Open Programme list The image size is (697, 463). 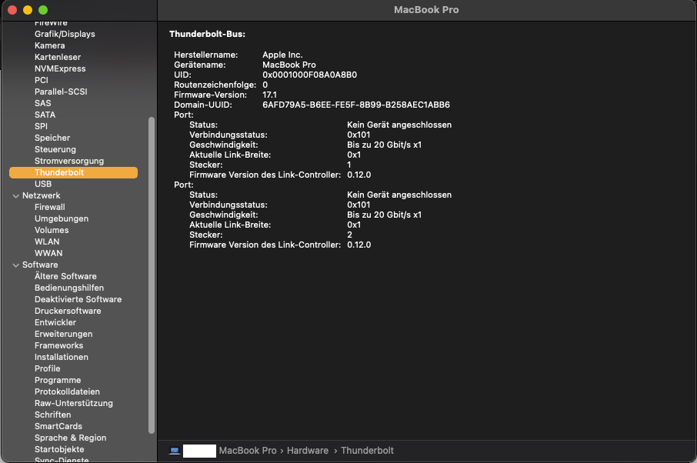(58, 381)
